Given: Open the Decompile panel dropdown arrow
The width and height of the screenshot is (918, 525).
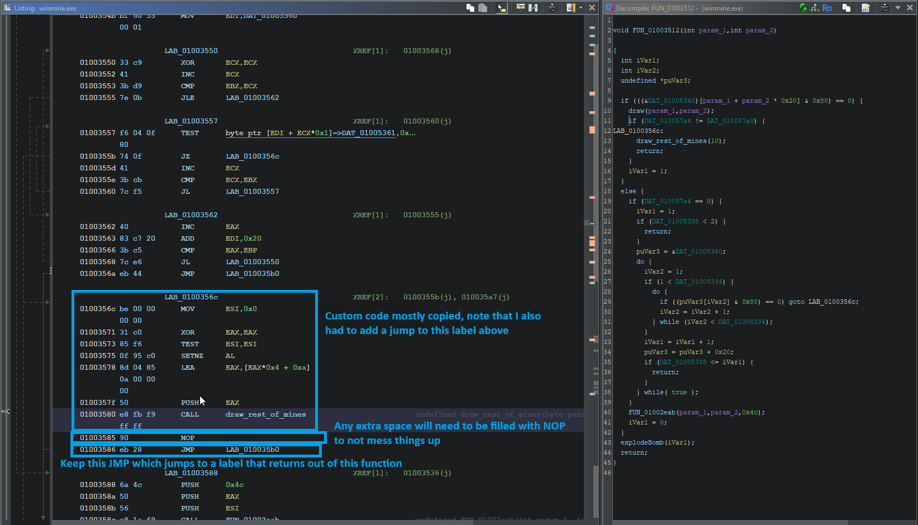Looking at the screenshot, I should pos(898,7).
